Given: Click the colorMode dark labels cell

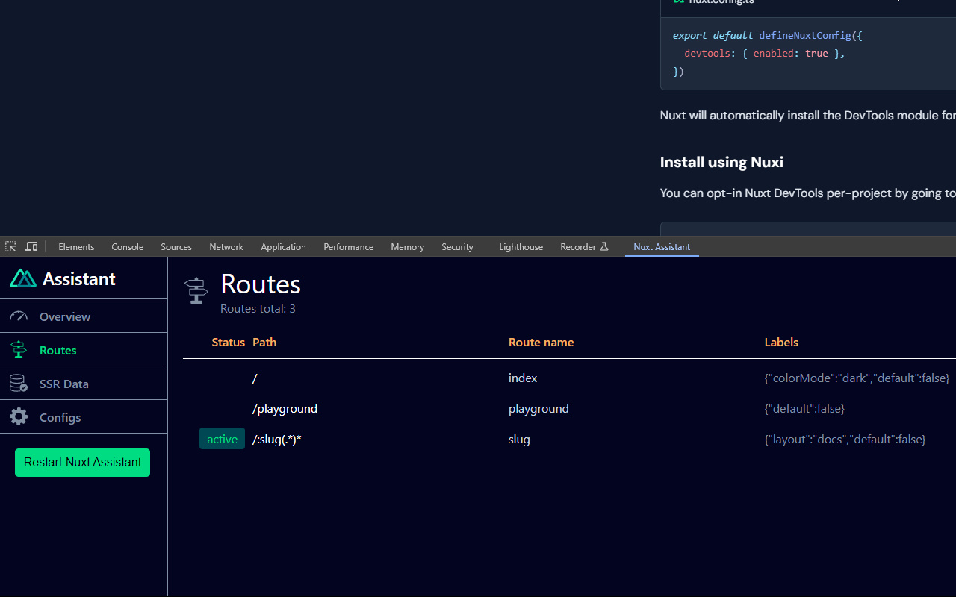Looking at the screenshot, I should (x=857, y=378).
